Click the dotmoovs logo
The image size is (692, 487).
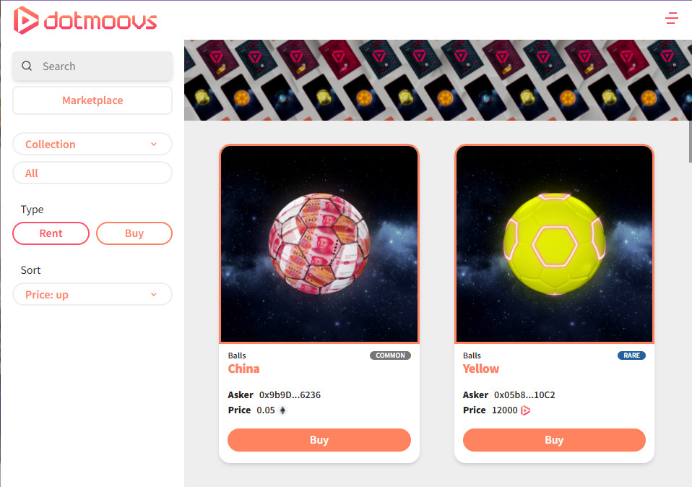point(85,20)
